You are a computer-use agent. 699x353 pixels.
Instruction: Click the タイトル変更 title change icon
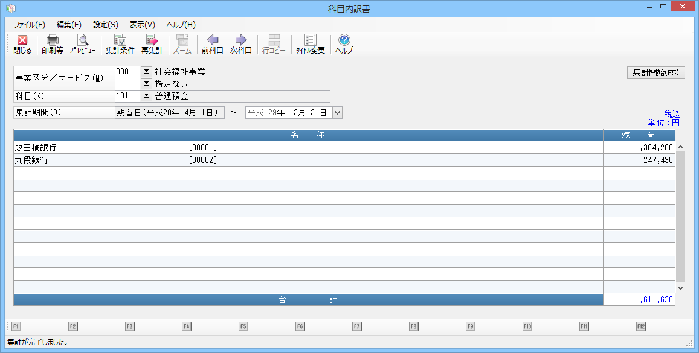pos(310,44)
